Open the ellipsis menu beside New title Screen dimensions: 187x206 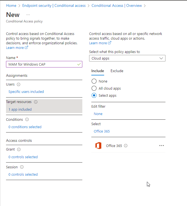click(x=28, y=15)
